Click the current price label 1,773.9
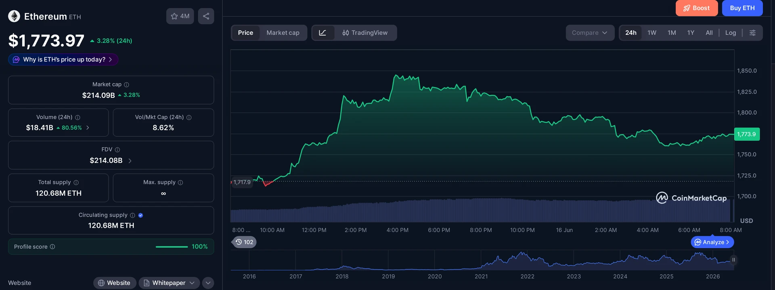Viewport: 775px width, 290px height. [x=747, y=134]
